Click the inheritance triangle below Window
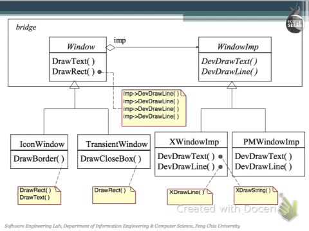This screenshot has width=309, height=231. point(75,85)
